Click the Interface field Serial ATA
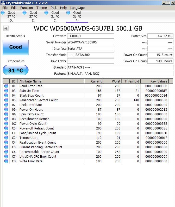Viewport: 175px width, 207px height. tap(90, 49)
